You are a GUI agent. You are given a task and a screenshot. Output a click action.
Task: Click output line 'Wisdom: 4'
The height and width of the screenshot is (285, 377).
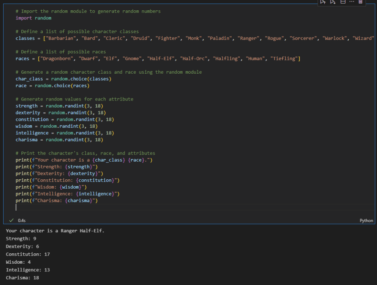tap(18, 262)
